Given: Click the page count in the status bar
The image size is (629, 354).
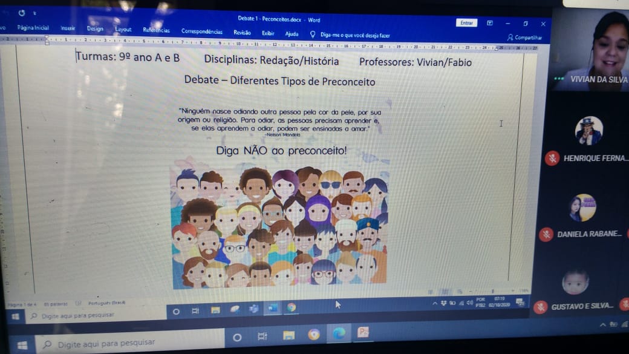Looking at the screenshot, I should 22,304.
